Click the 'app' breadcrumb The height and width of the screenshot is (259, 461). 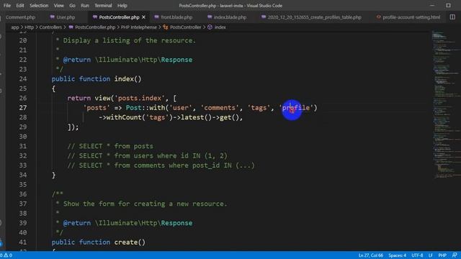point(14,27)
